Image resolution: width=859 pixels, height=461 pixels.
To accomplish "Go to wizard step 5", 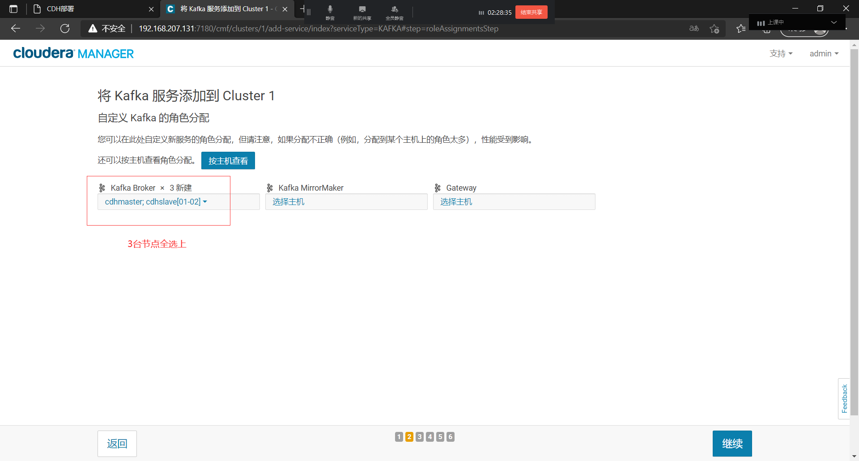I will coord(440,437).
